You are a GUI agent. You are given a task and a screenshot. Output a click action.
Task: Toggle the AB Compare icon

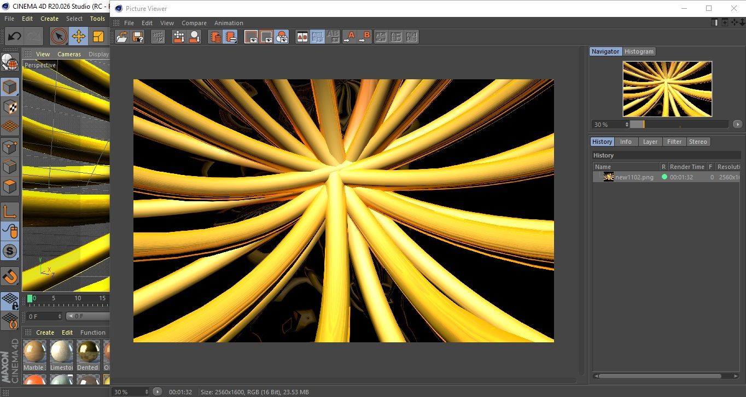pos(302,37)
